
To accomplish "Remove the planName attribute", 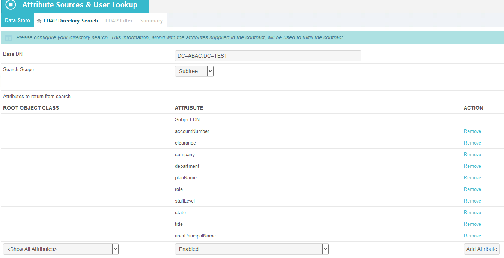I will click(472, 178).
